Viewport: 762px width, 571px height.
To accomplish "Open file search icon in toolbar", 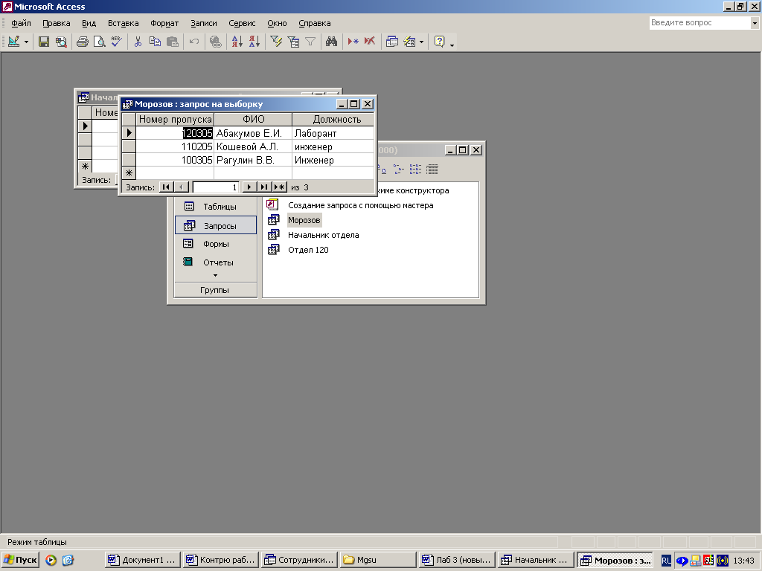I will click(61, 42).
